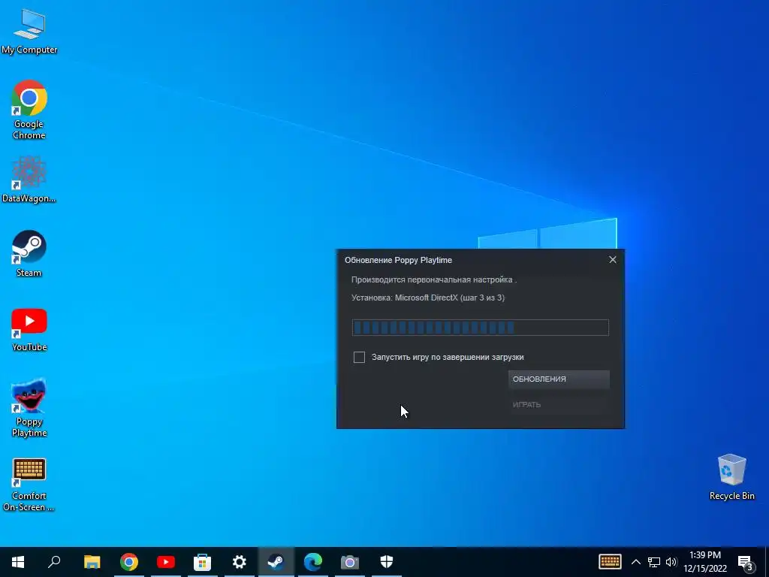The width and height of the screenshot is (769, 577).
Task: Select the Steam desktop shortcut
Action: pos(29,254)
